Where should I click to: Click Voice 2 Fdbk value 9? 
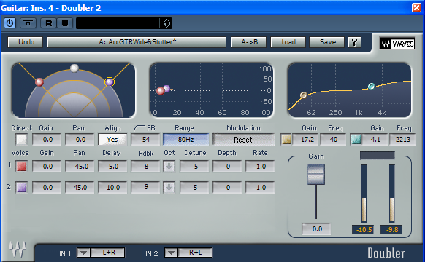(145, 188)
